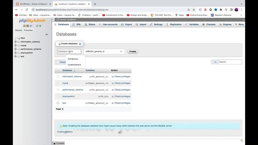The height and width of the screenshot is (145, 258).
Task: Toggle the Check all checkbox
Action: click(58, 62)
